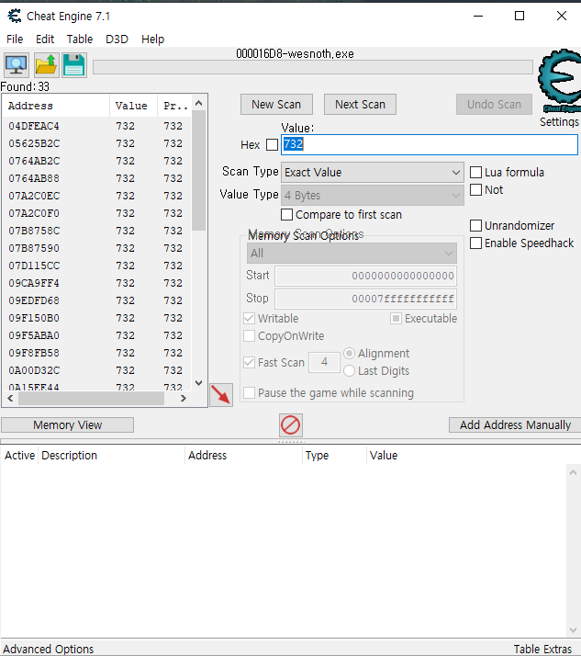Image resolution: width=581 pixels, height=656 pixels.
Task: Open the Edit menu
Action: click(45, 40)
